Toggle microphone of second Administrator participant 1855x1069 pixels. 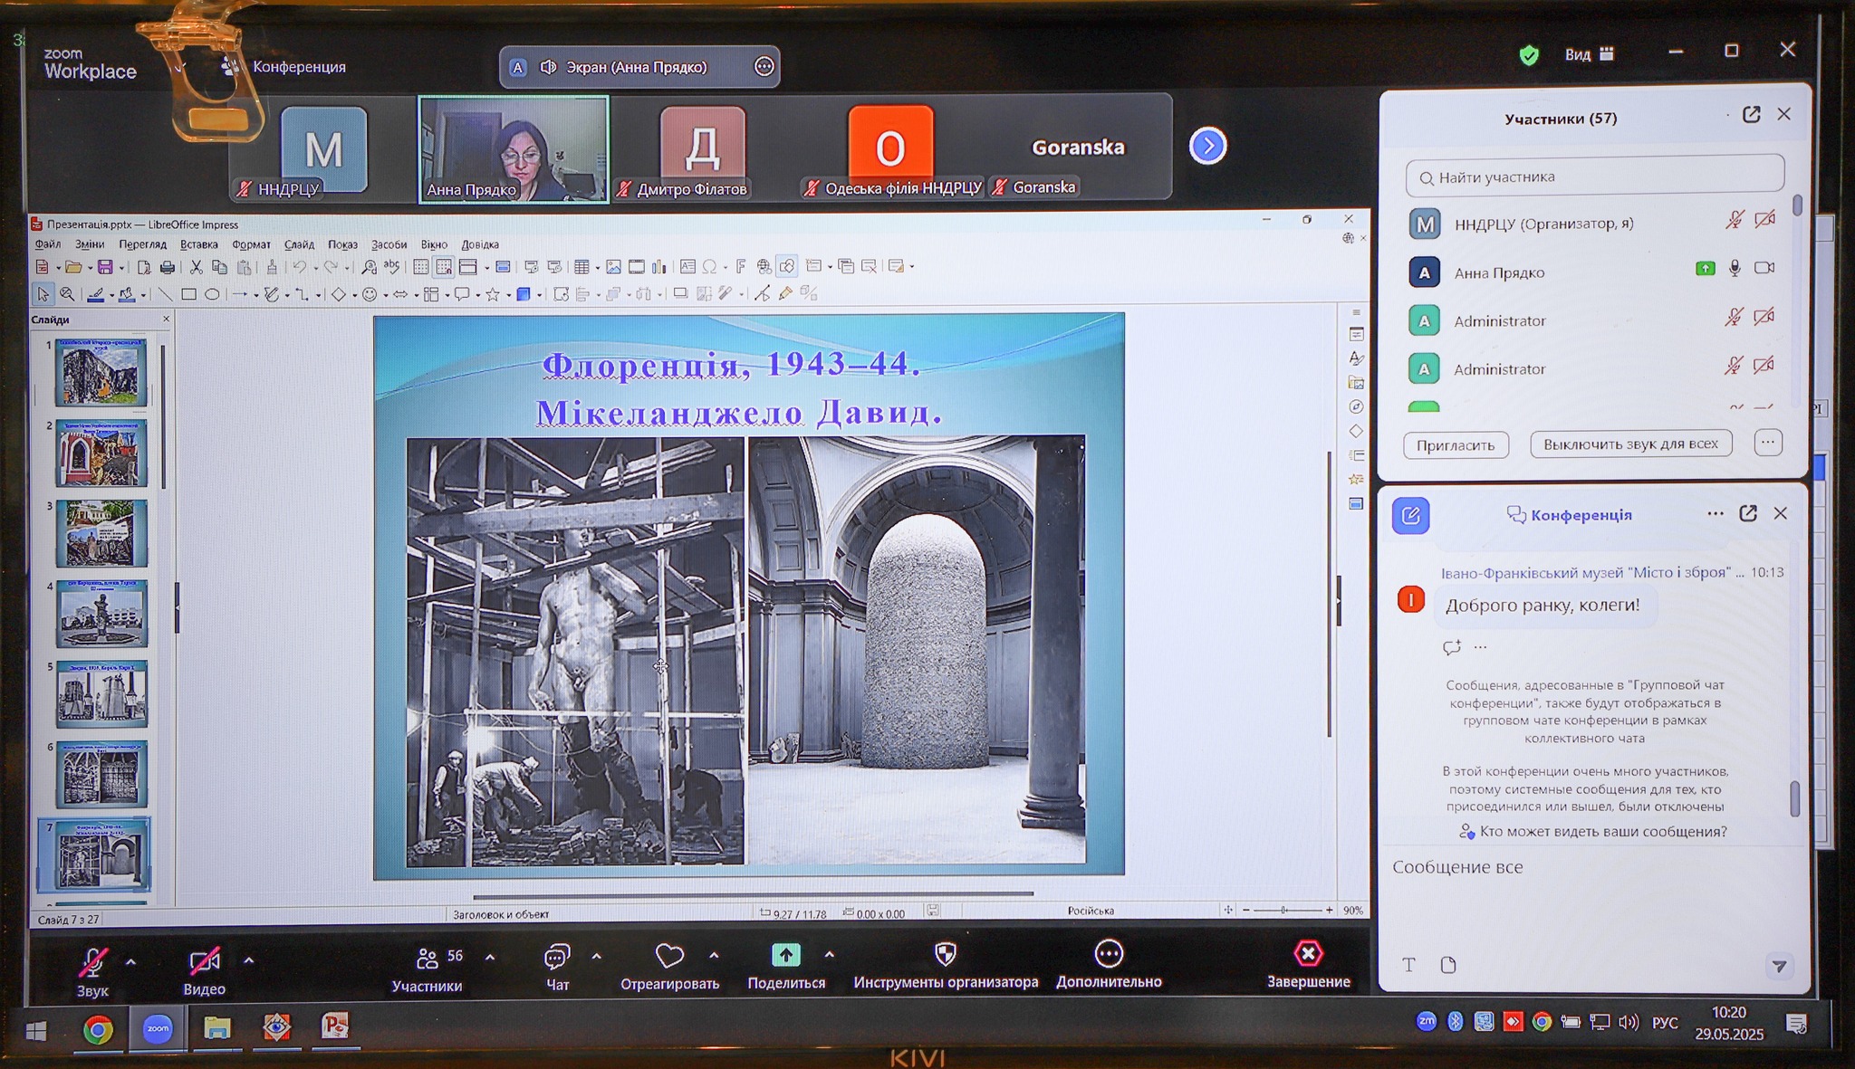click(x=1734, y=366)
